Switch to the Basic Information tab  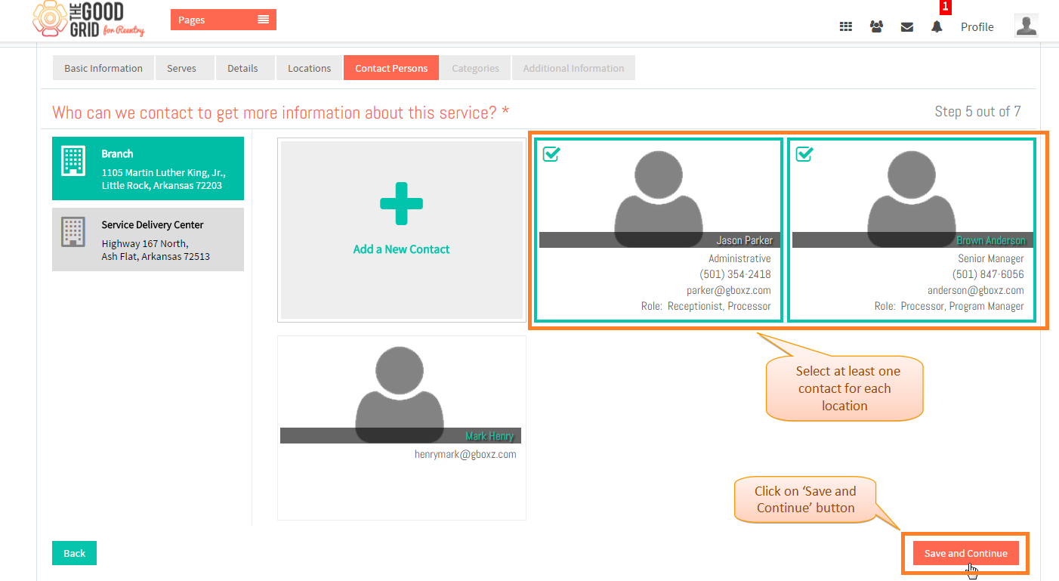click(x=103, y=68)
